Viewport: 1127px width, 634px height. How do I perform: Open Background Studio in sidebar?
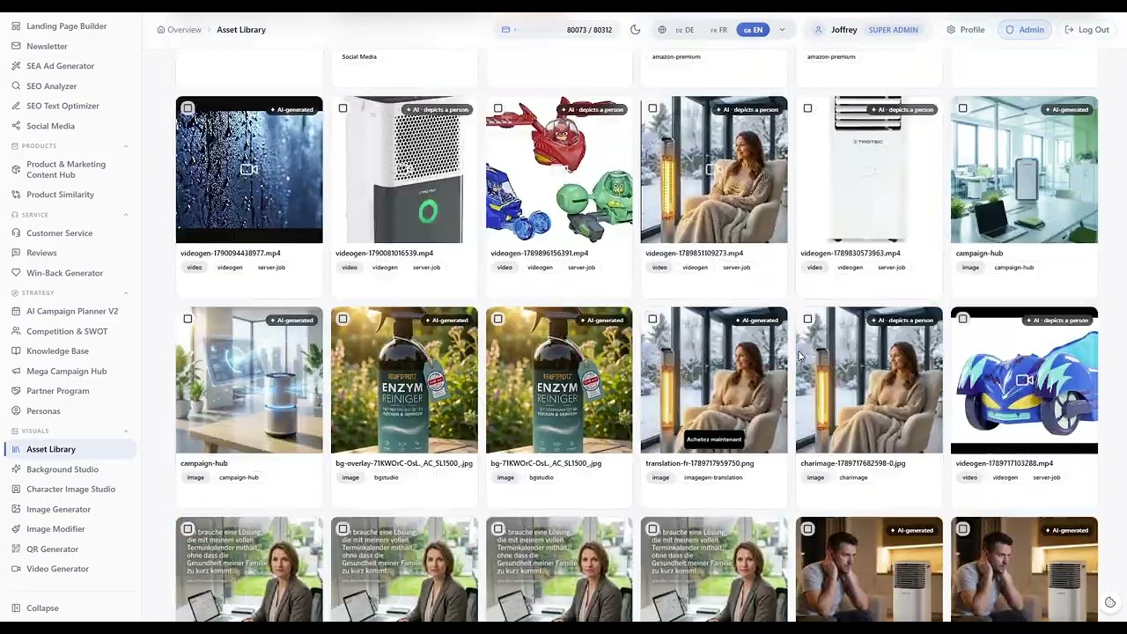pyautogui.click(x=63, y=469)
